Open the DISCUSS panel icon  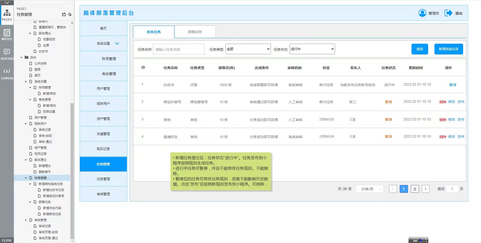pos(7,54)
